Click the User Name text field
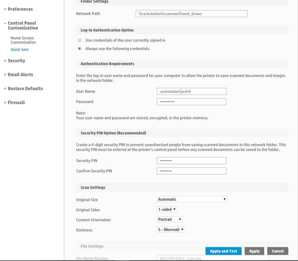298x261 pixels. tap(191, 92)
